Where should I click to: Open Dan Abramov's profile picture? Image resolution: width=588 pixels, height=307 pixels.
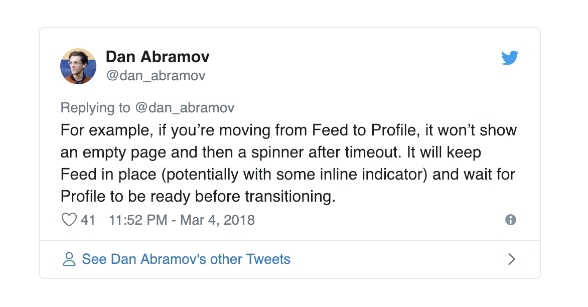[78, 66]
